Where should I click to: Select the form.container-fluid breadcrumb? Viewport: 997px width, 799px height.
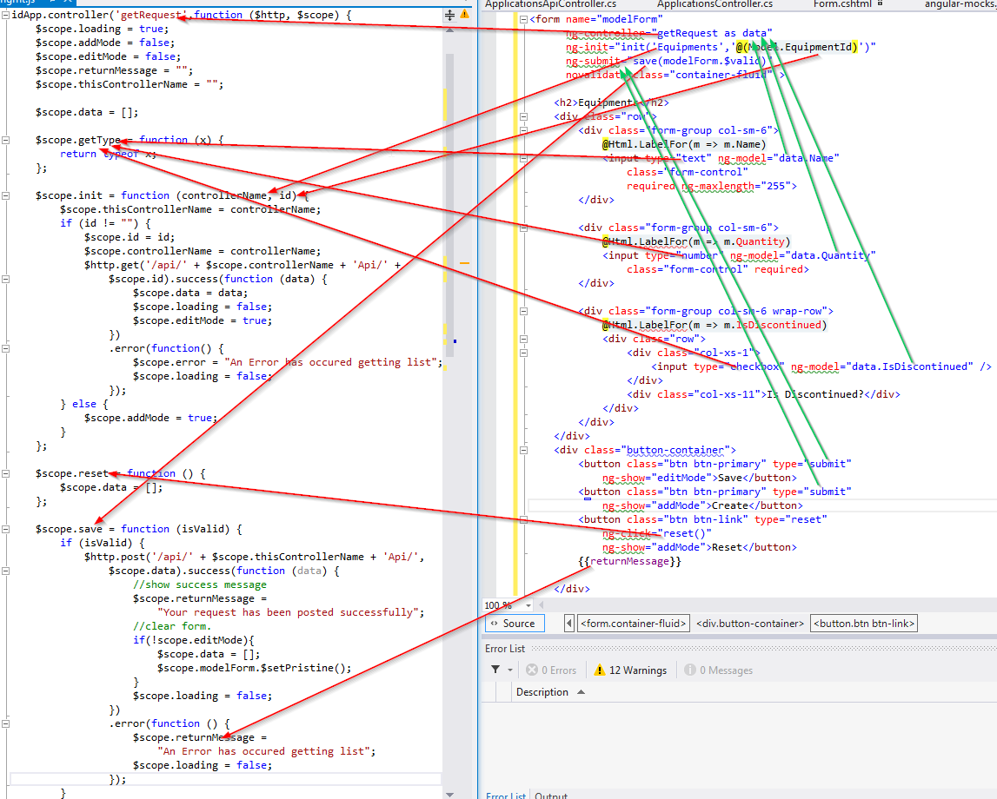[634, 623]
